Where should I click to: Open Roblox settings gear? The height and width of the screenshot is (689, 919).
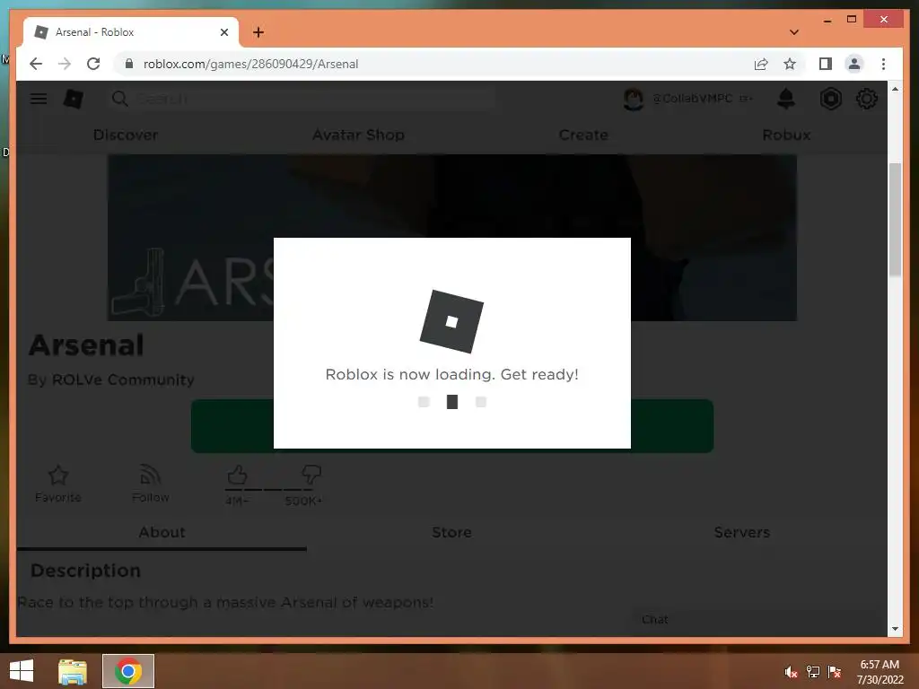(x=867, y=99)
